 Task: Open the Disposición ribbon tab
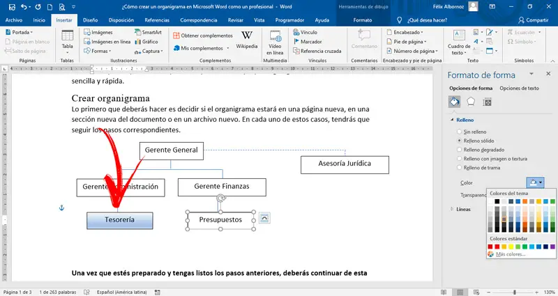pyautogui.click(x=121, y=20)
